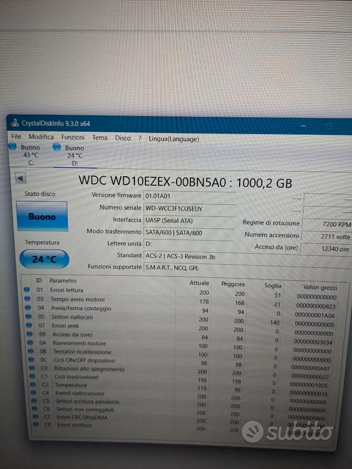This screenshot has width=352, height=469.
Task: Open the Lingua(Language) menu
Action: 174,139
